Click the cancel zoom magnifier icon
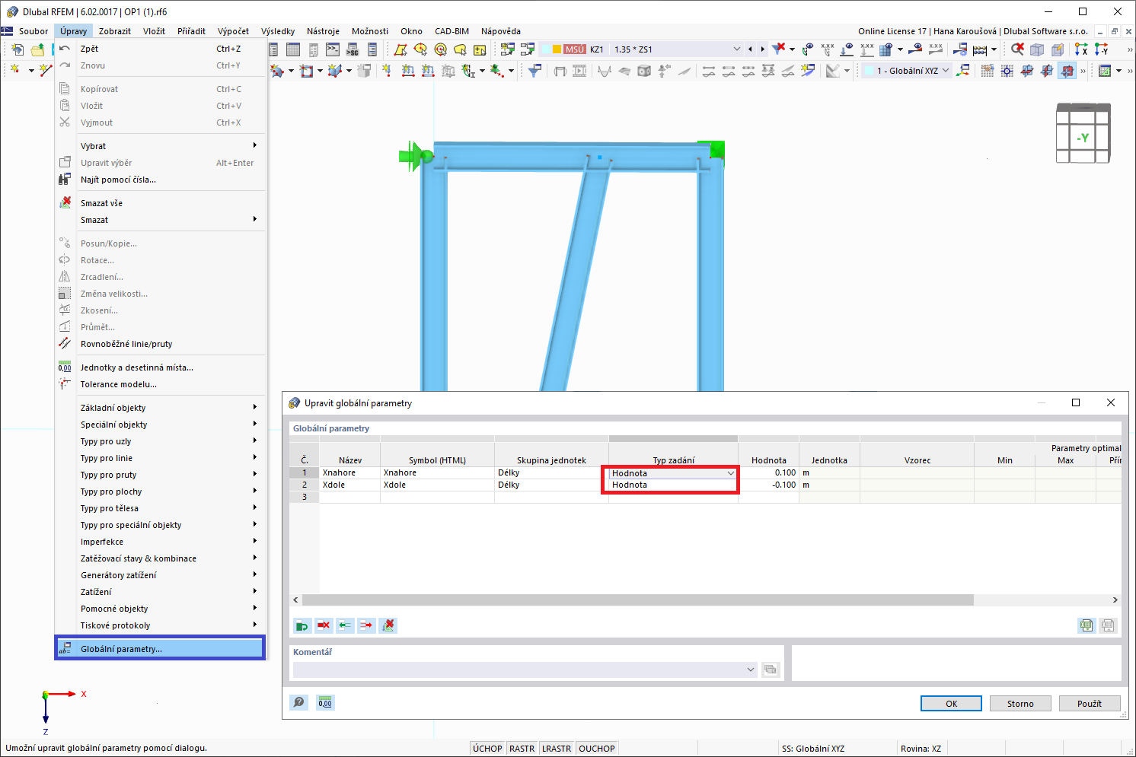Viewport: 1136px width, 757px height. click(1017, 49)
